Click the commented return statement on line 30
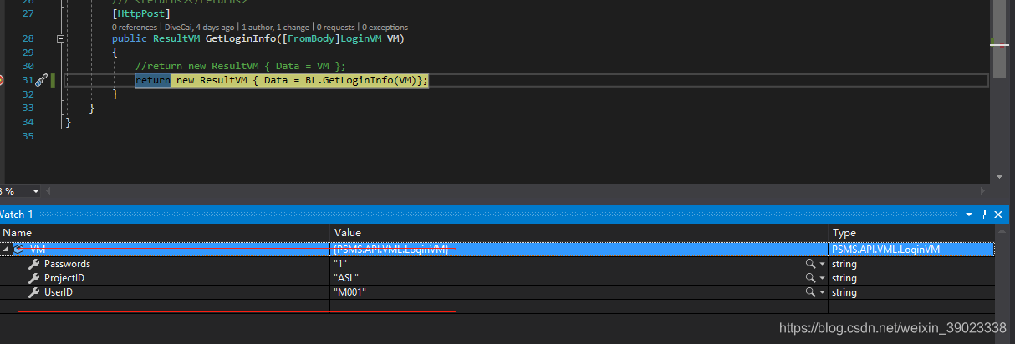Screen dimensions: 1015x344 (240, 66)
